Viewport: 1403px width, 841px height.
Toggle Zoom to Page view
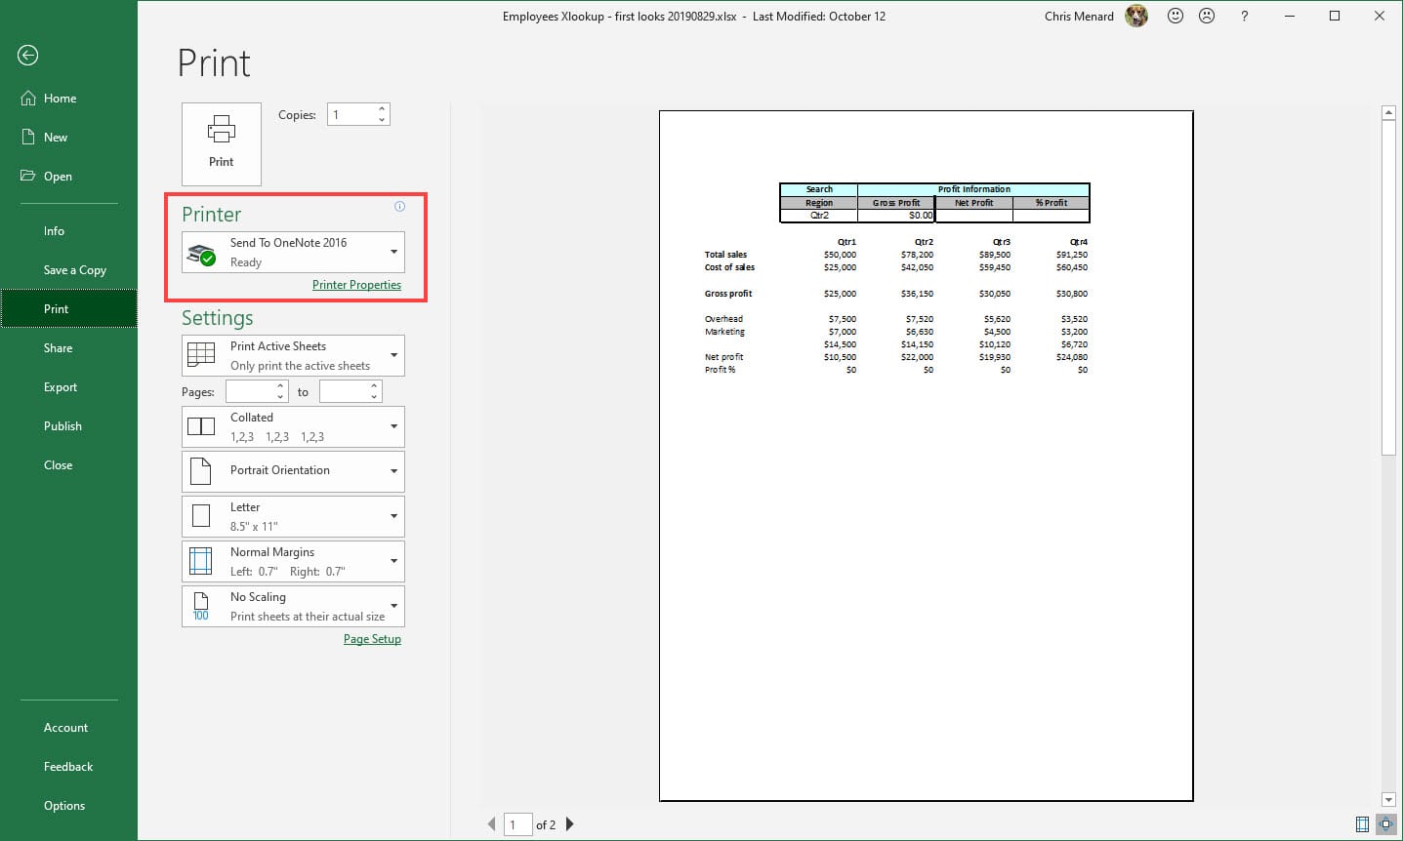[x=1385, y=824]
